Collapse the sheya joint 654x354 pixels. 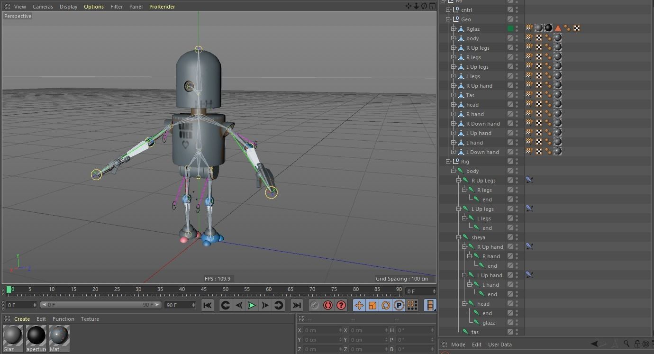click(459, 237)
